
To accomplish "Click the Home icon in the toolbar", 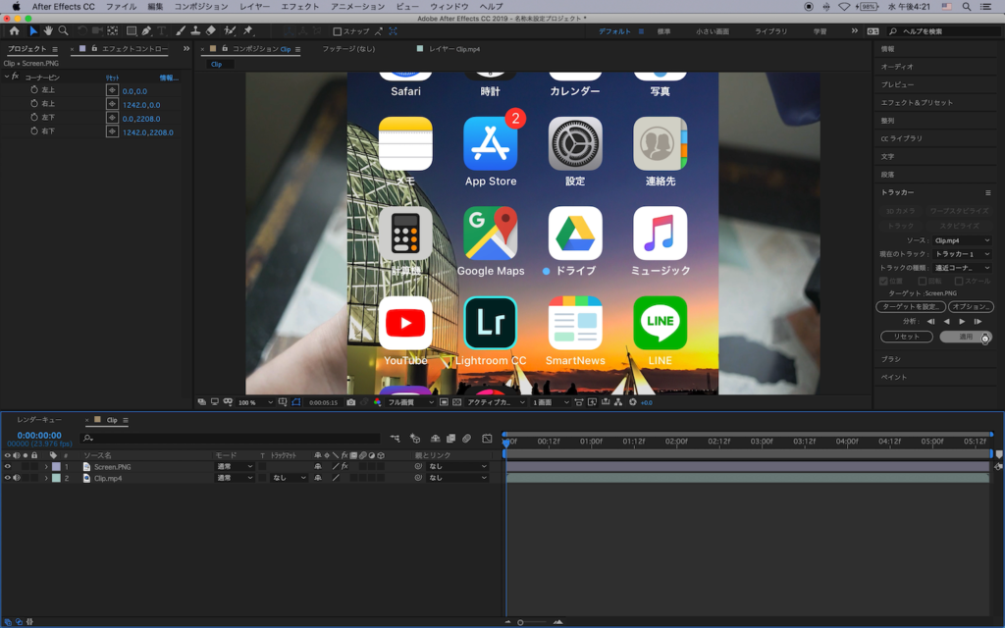I will click(15, 31).
